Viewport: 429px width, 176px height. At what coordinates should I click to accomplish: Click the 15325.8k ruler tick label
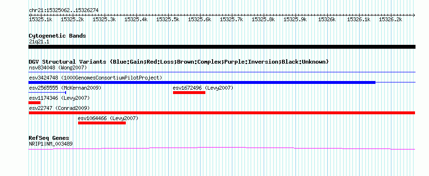coord(263,19)
